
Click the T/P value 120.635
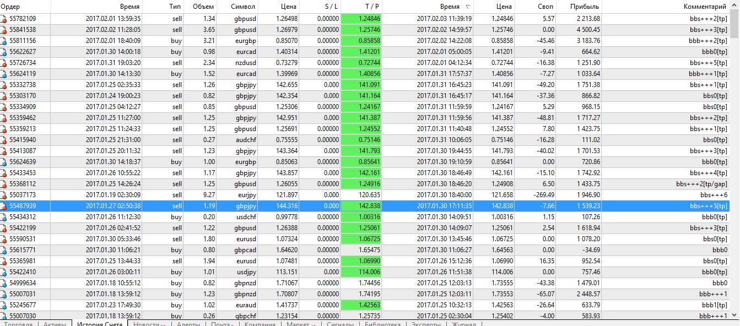(x=369, y=195)
